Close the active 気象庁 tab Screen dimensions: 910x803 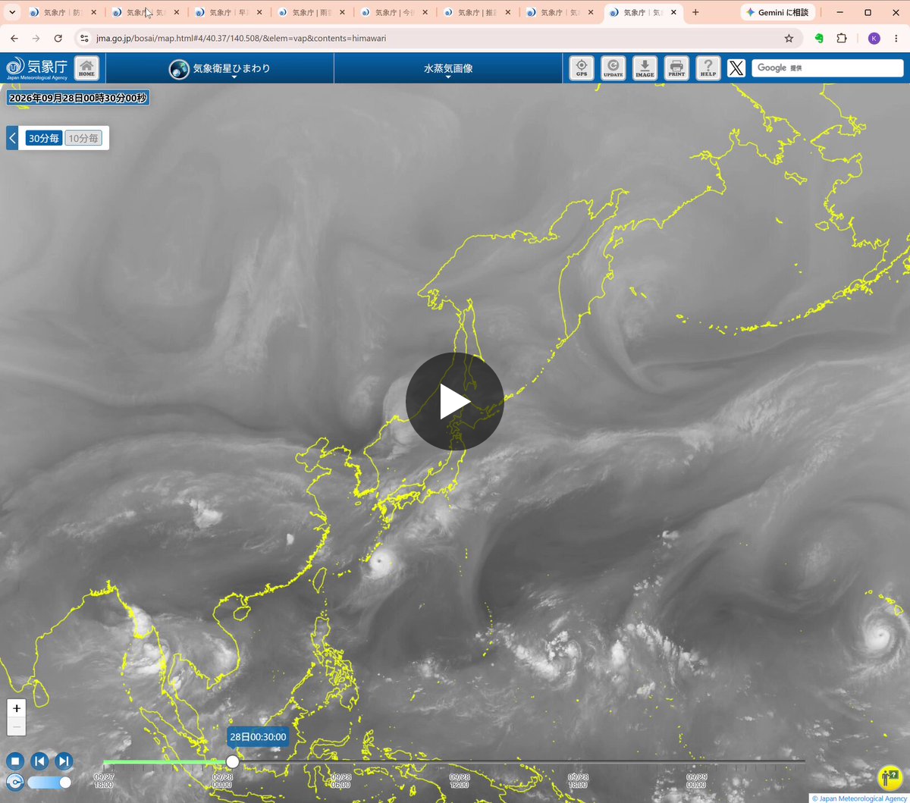(x=673, y=12)
